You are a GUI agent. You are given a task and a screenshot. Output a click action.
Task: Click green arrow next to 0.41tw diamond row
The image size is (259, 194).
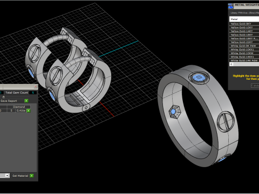click(x=29, y=110)
